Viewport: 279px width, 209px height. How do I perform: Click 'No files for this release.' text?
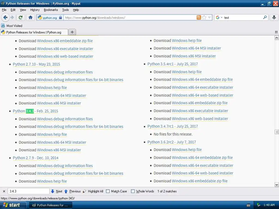173,134
